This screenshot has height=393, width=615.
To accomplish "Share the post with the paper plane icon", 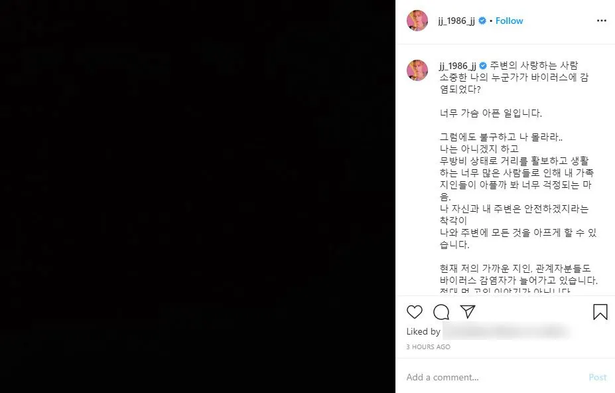I will [468, 312].
